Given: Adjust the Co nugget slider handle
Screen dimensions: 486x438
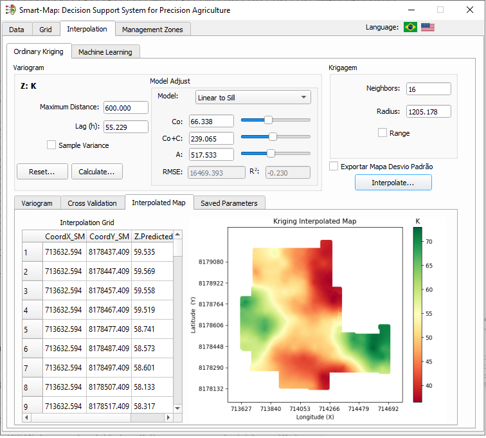Looking at the screenshot, I should pos(268,120).
